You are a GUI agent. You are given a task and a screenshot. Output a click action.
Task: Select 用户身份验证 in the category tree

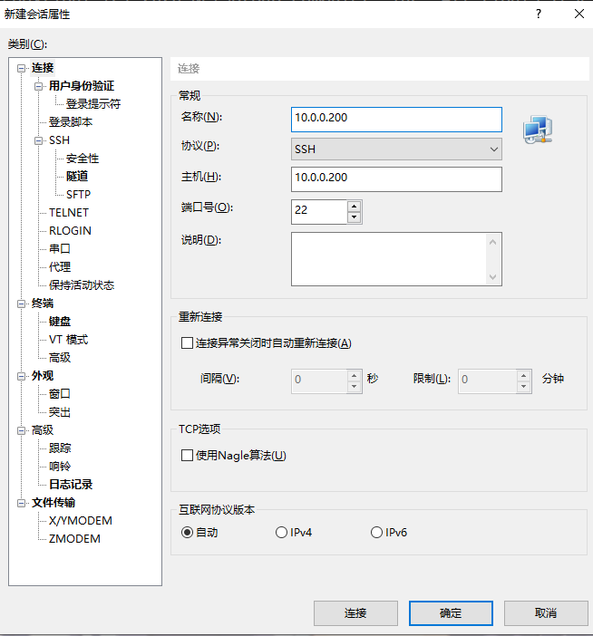point(82,85)
